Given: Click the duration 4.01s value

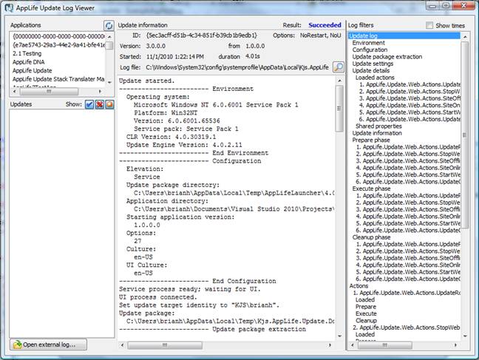Looking at the screenshot, I should pos(253,56).
